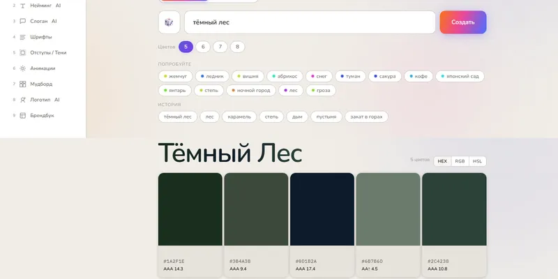Try the снег suggestion chip
This screenshot has height=279, width=558.
pos(319,76)
